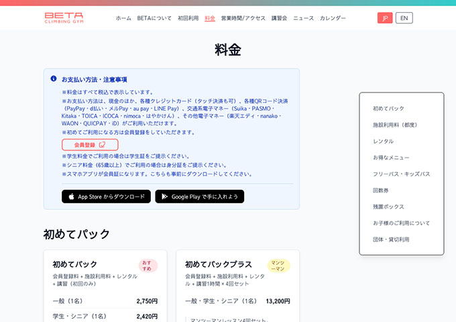This screenshot has height=322, width=456.
Task: Jump to フリーパス・キッズパス section
Action: (401, 174)
